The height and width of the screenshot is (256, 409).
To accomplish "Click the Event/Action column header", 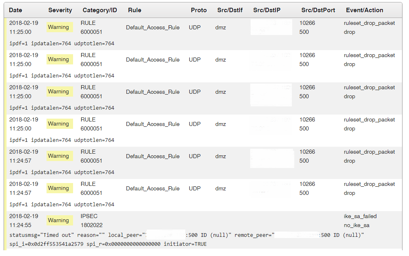I will 365,10.
